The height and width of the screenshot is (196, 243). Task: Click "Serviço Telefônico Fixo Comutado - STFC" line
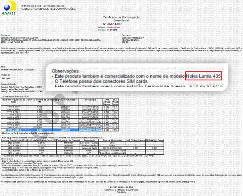click(x=22, y=87)
